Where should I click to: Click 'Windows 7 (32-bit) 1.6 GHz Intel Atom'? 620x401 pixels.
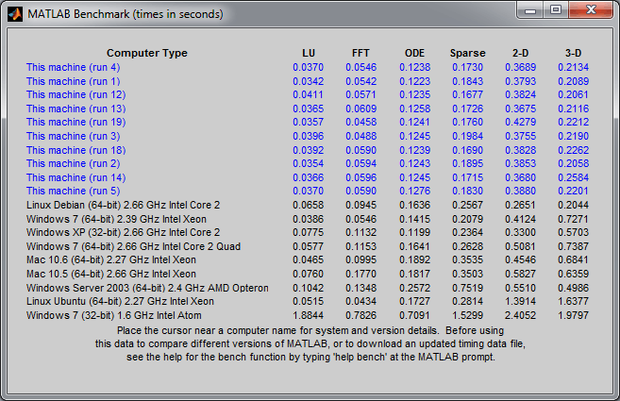point(114,315)
